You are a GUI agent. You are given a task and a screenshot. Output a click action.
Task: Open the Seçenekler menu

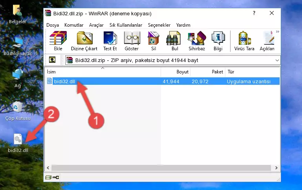[x=159, y=25]
